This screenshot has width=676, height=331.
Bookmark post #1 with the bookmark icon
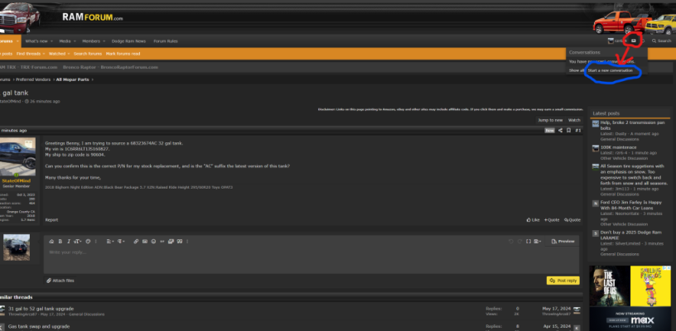(568, 131)
